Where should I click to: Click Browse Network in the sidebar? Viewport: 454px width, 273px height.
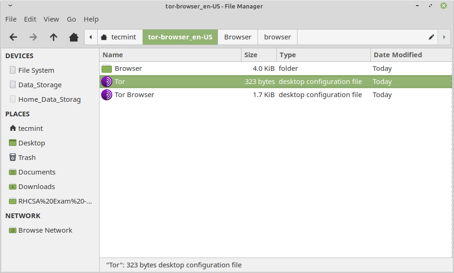[x=45, y=230]
